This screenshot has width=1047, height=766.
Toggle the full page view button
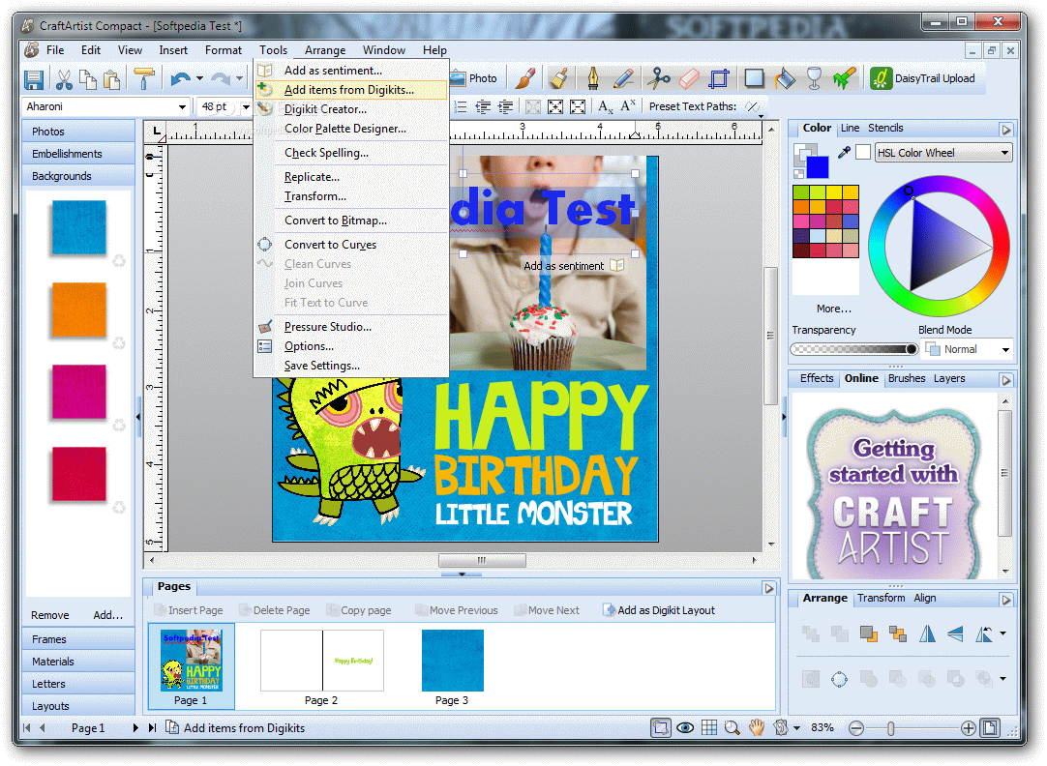click(x=990, y=727)
